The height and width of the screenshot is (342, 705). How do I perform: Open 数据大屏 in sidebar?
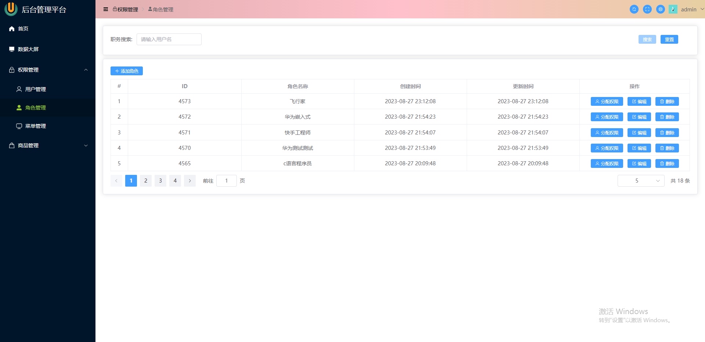click(48, 49)
